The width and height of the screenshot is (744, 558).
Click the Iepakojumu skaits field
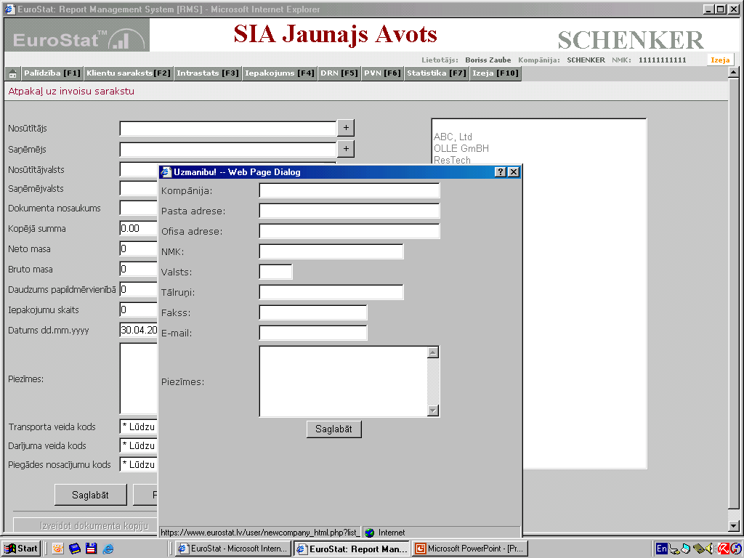coord(139,310)
